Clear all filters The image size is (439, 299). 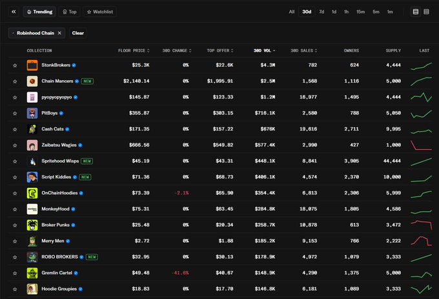[x=78, y=33]
